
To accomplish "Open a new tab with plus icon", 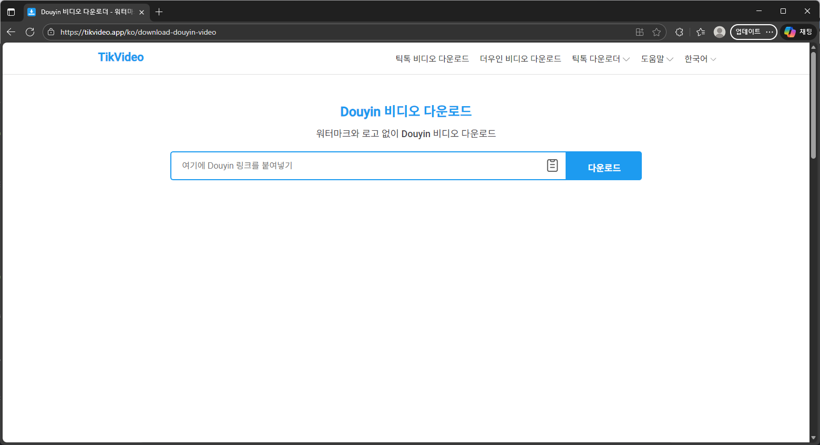I will [x=159, y=12].
